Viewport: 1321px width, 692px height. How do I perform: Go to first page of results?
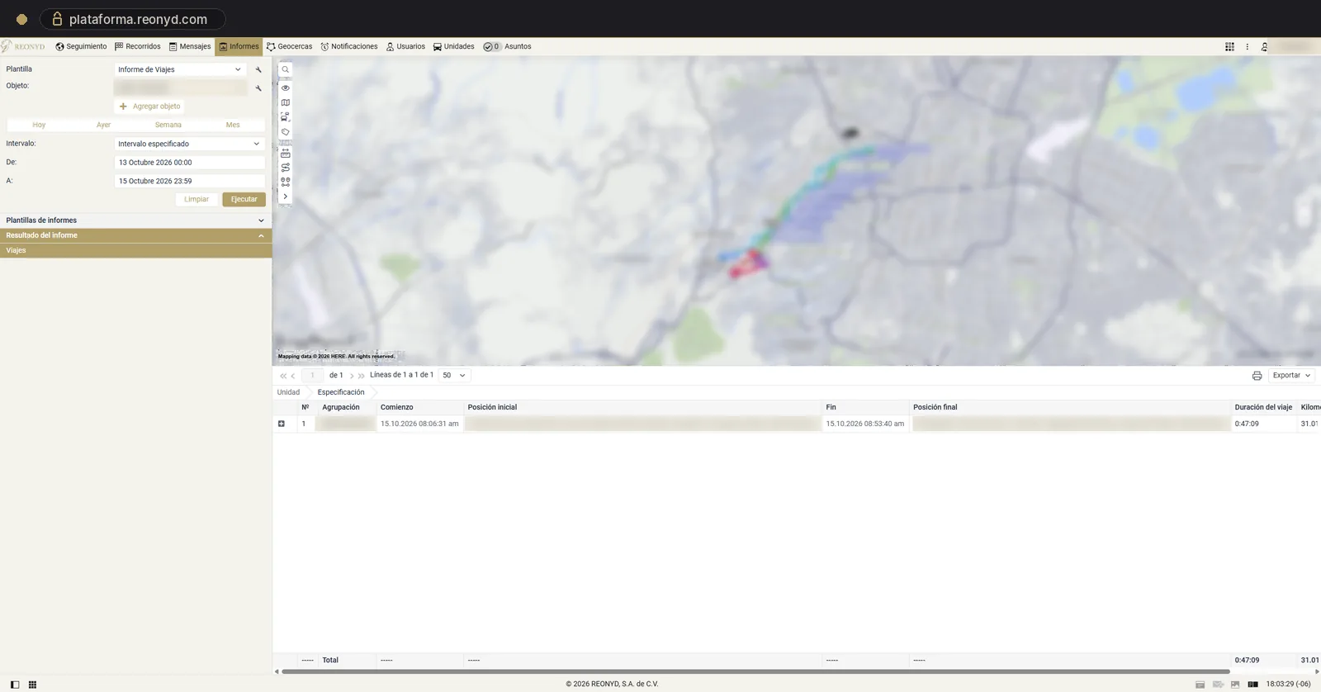(283, 376)
